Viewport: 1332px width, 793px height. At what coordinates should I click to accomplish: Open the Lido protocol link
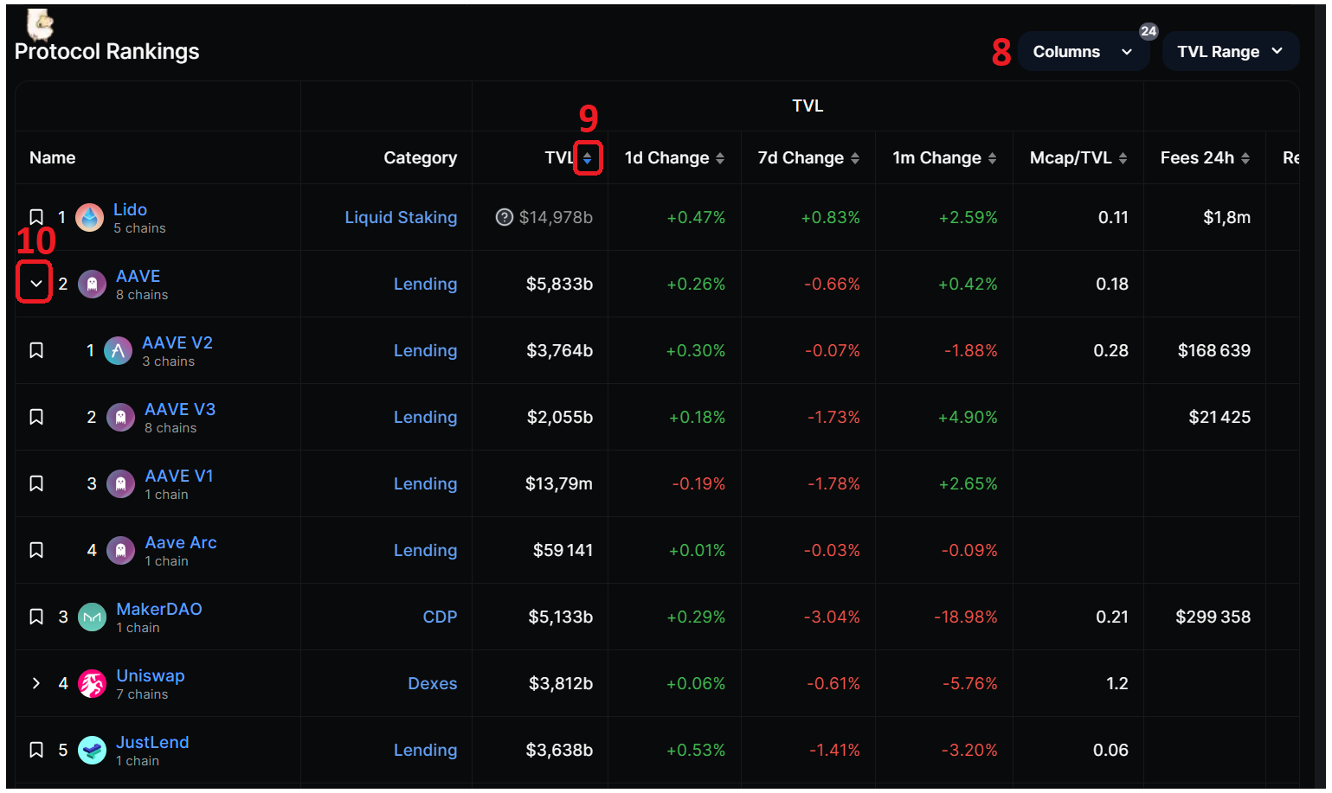tap(130, 209)
